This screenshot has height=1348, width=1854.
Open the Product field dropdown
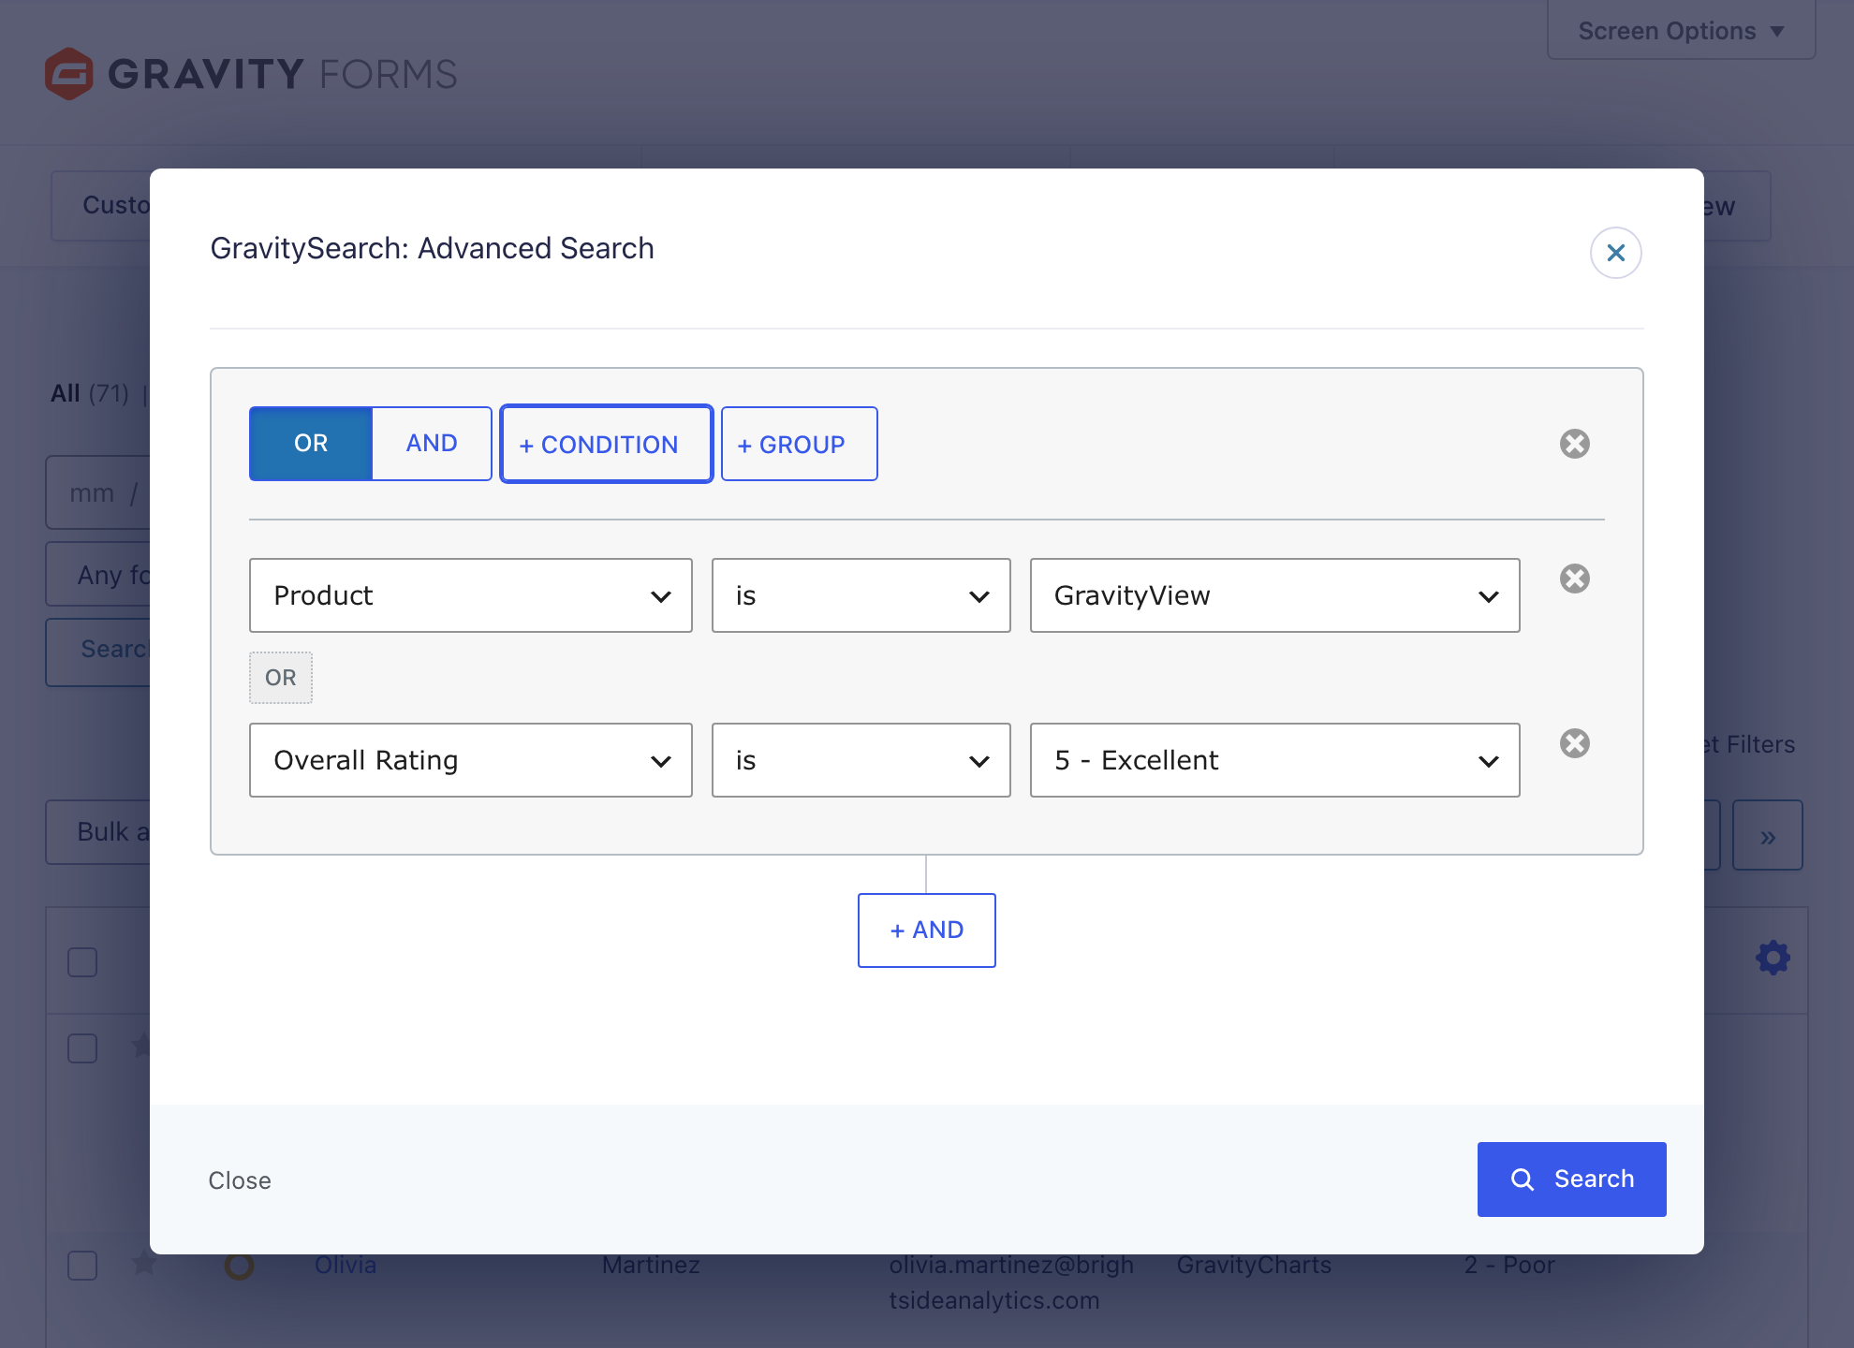[x=471, y=595]
